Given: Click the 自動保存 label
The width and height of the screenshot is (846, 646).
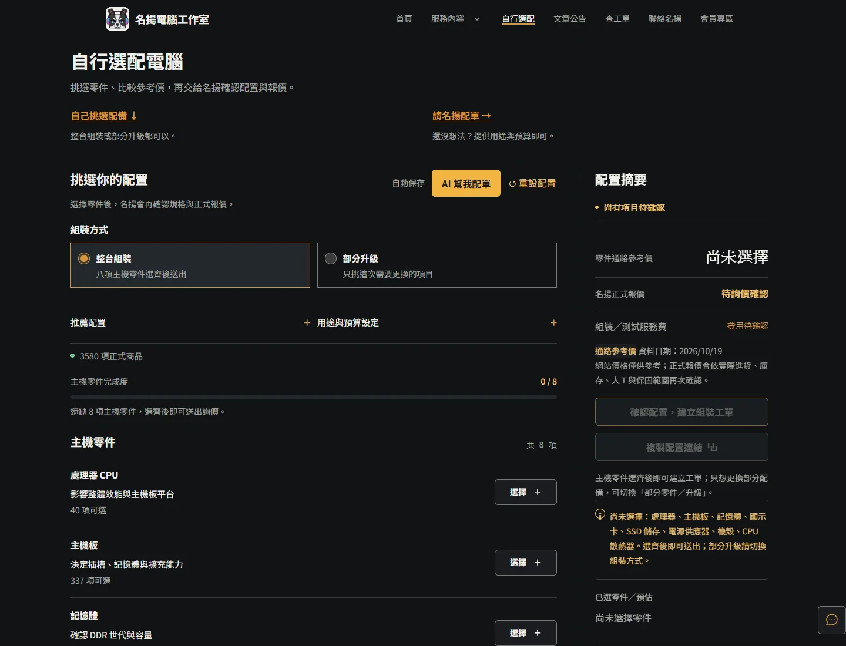Looking at the screenshot, I should pyautogui.click(x=408, y=183).
